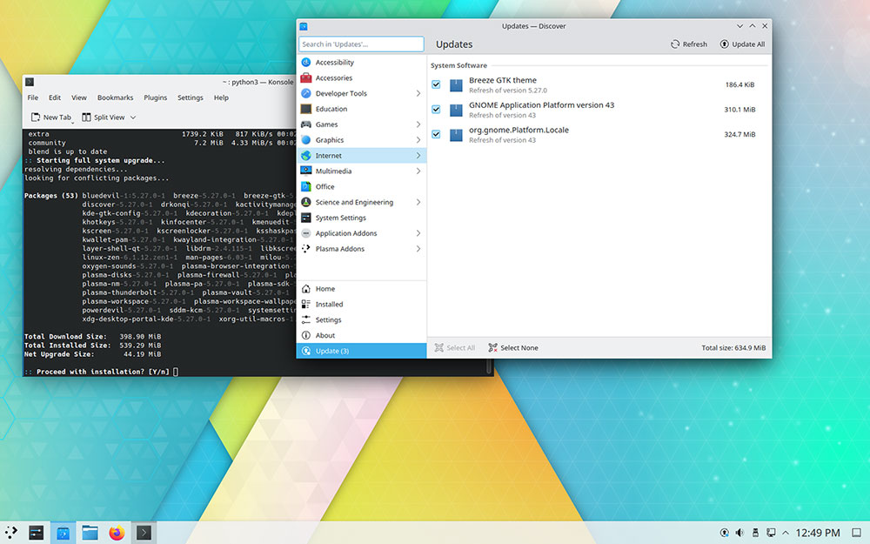
Task: Open the System Settings taskbar launcher
Action: pos(36,533)
